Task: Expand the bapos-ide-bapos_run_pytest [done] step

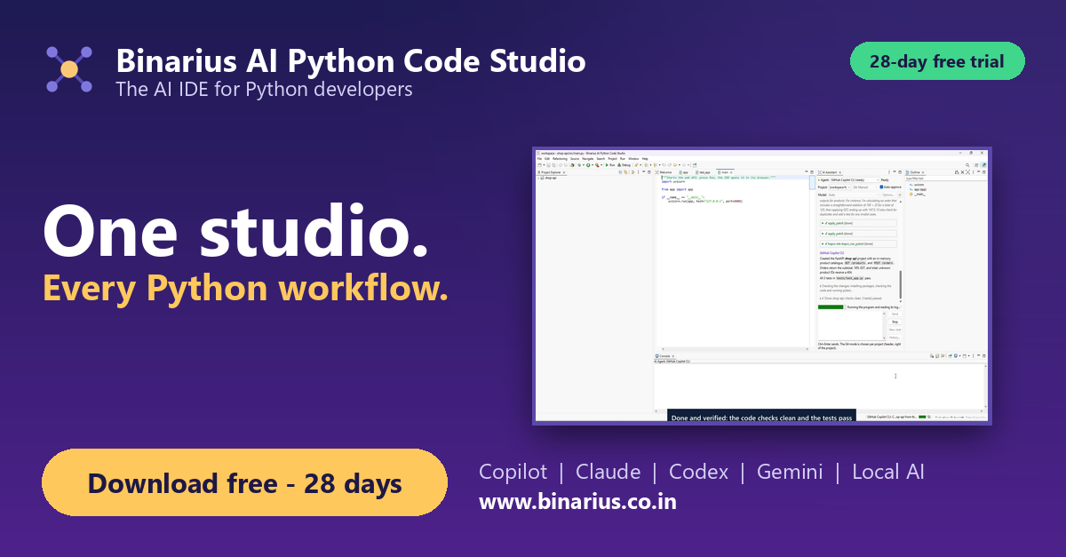Action: pos(858,243)
